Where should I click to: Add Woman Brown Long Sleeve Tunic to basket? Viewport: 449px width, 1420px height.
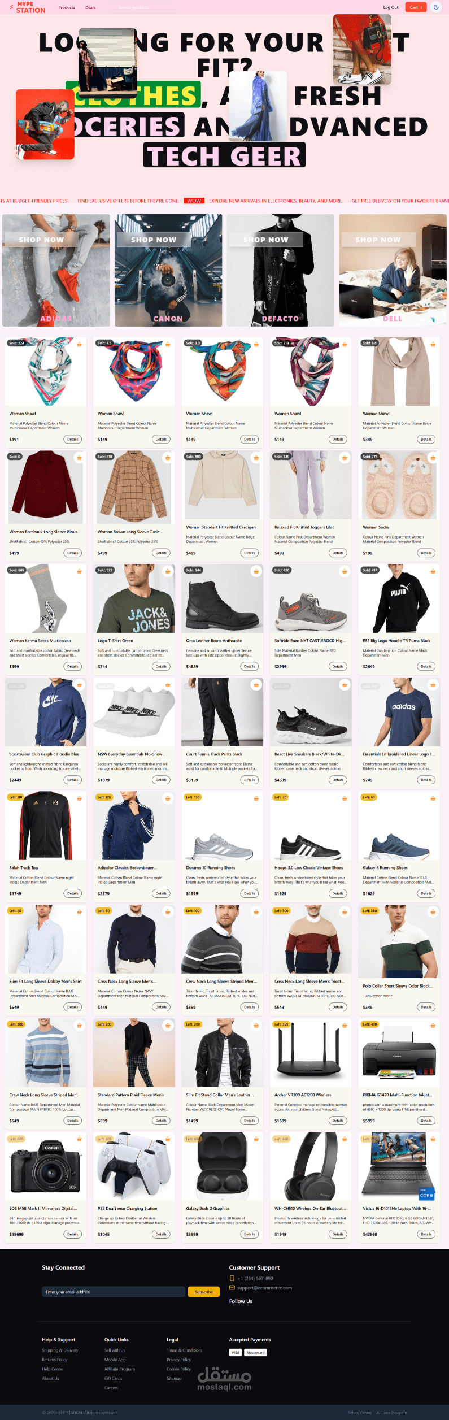tap(168, 458)
